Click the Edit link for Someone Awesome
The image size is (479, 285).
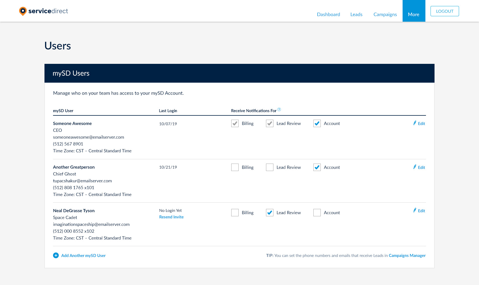point(421,123)
